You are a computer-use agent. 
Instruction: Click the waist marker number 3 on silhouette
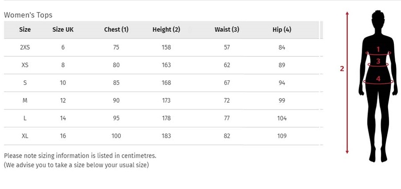pos(378,61)
